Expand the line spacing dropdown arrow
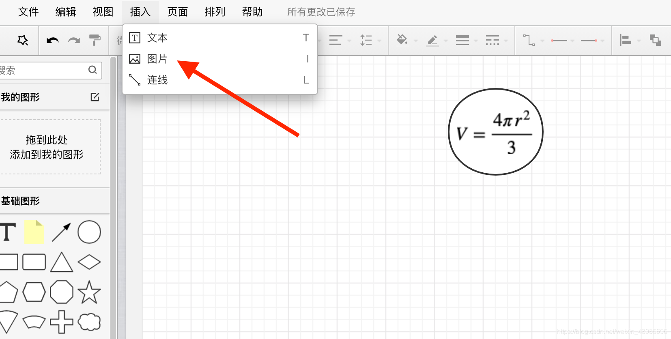Image resolution: width=671 pixels, height=339 pixels. click(379, 41)
